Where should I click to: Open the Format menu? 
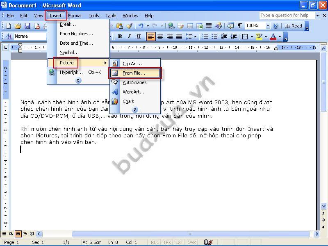pos(75,16)
